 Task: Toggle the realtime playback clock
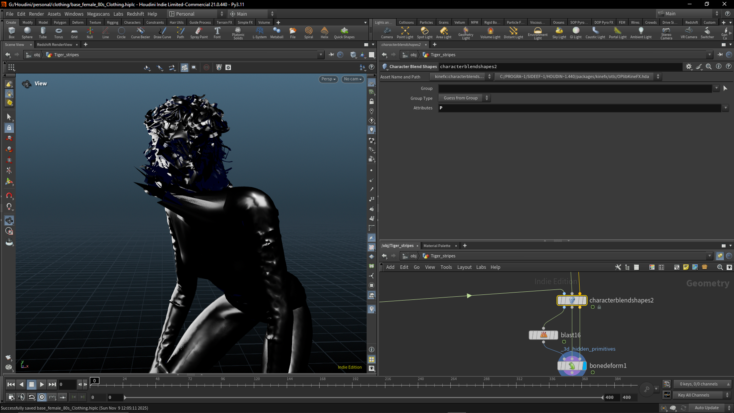tap(42, 397)
